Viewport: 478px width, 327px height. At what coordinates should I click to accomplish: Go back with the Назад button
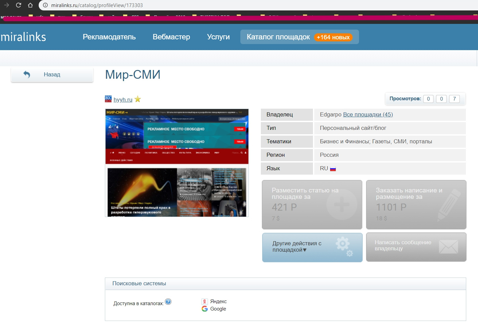coord(52,74)
